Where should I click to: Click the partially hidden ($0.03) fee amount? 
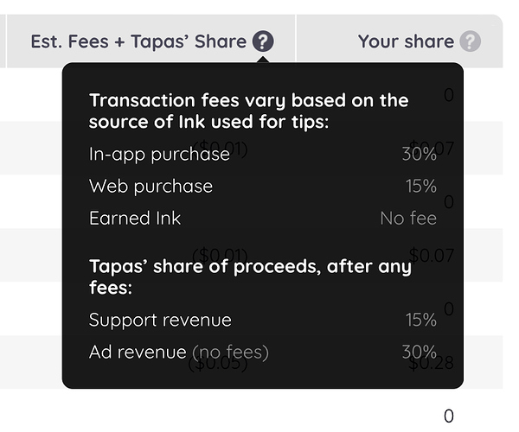pos(218,363)
